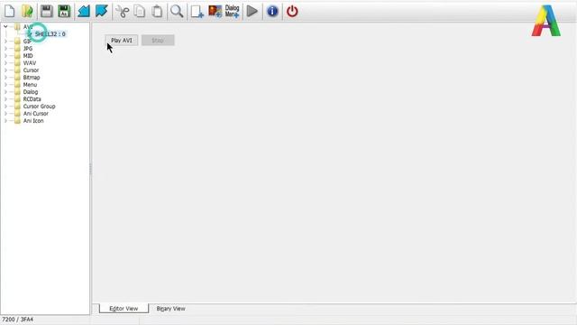The width and height of the screenshot is (577, 325).
Task: Select the AVI folder label
Action: pos(28,27)
